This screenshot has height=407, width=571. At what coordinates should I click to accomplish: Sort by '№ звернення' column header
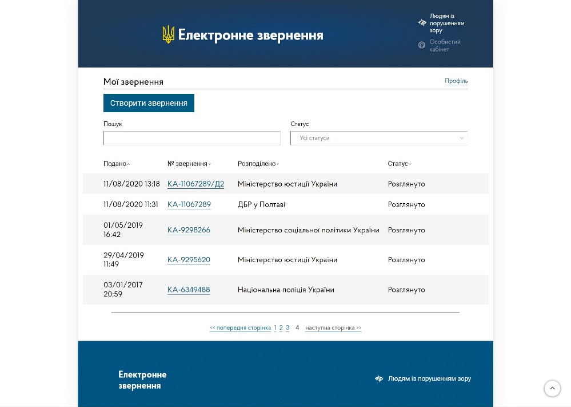pyautogui.click(x=189, y=164)
